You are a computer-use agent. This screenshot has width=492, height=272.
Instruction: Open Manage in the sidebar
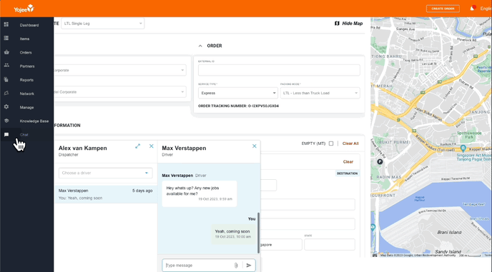[26, 108]
